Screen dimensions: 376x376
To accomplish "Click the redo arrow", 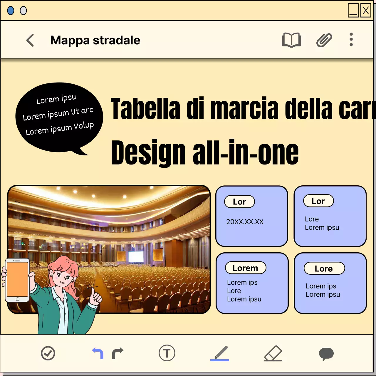I will coord(117,354).
